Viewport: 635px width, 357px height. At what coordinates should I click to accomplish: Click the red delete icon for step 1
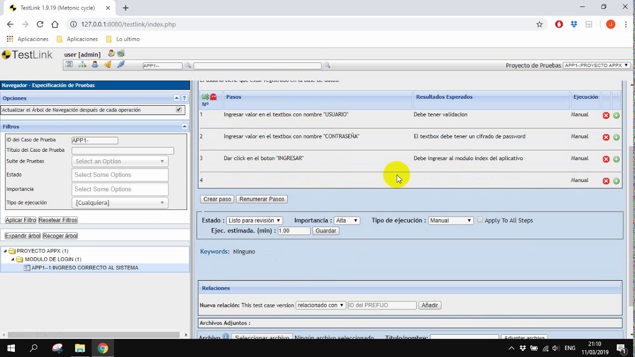click(x=606, y=116)
